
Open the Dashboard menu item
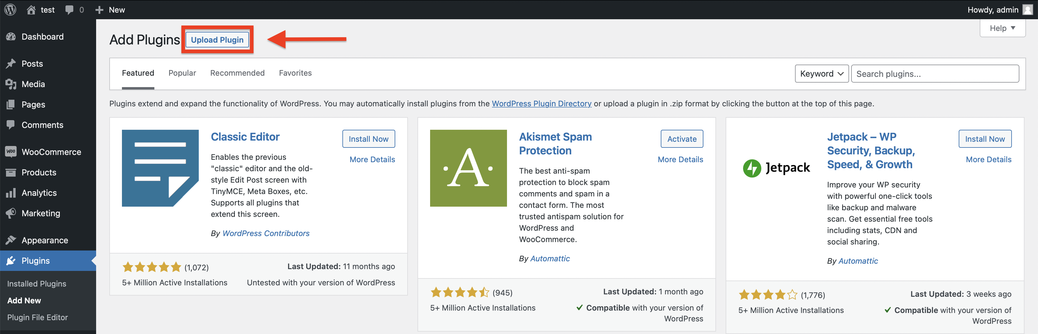[x=48, y=37]
